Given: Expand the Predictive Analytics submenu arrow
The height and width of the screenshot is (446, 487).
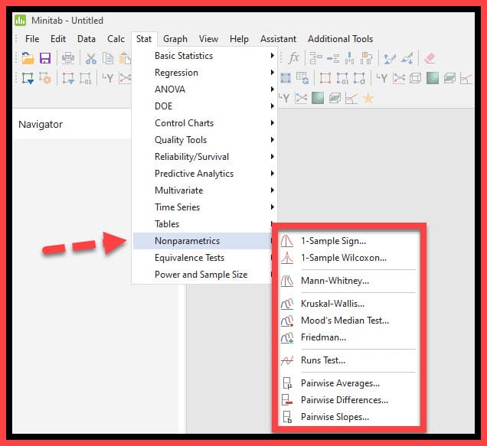Looking at the screenshot, I should point(273,174).
